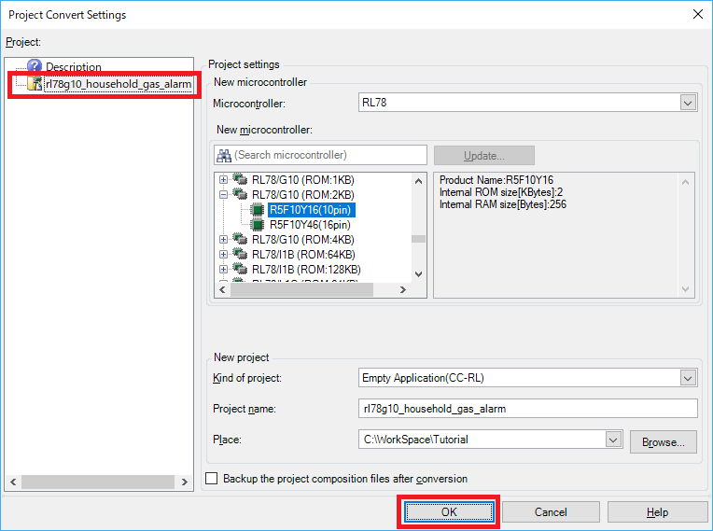Click the Update button

coord(483,156)
